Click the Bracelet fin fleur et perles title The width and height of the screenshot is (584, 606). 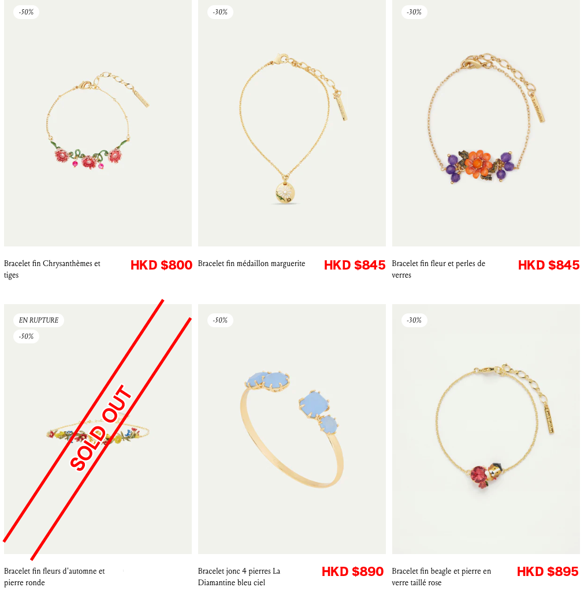(x=438, y=269)
